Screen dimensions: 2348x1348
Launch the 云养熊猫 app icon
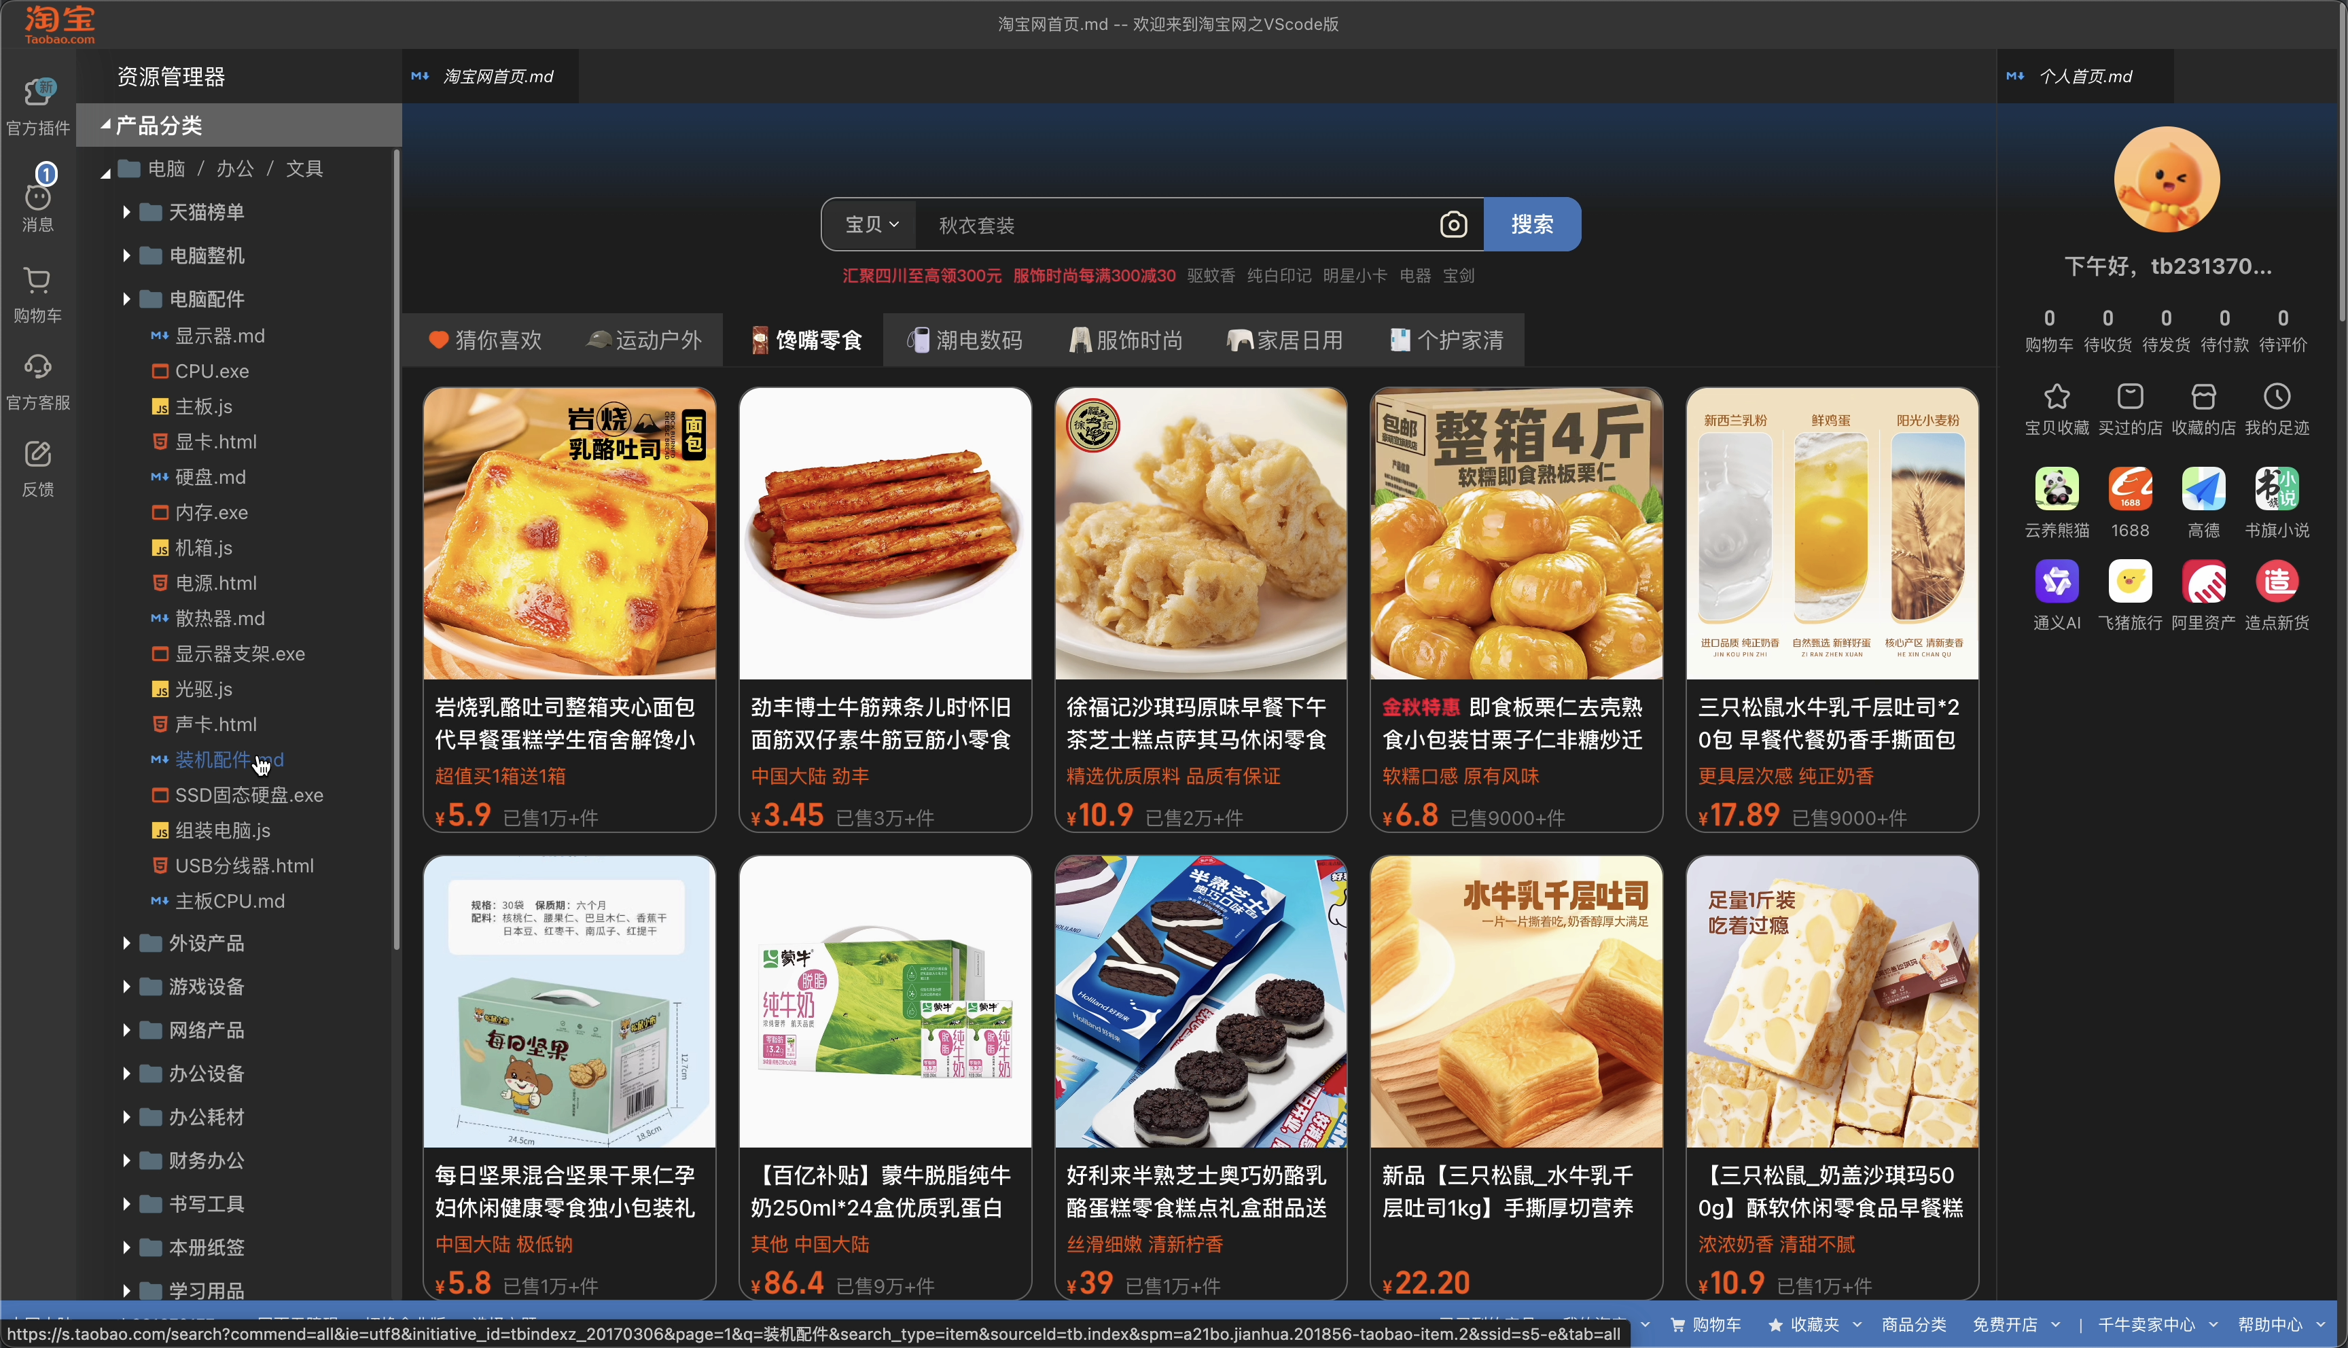tap(2057, 488)
